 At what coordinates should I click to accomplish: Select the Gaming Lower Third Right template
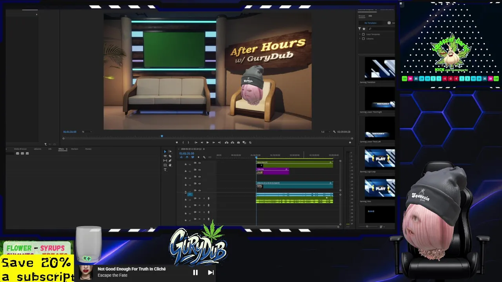click(380, 98)
